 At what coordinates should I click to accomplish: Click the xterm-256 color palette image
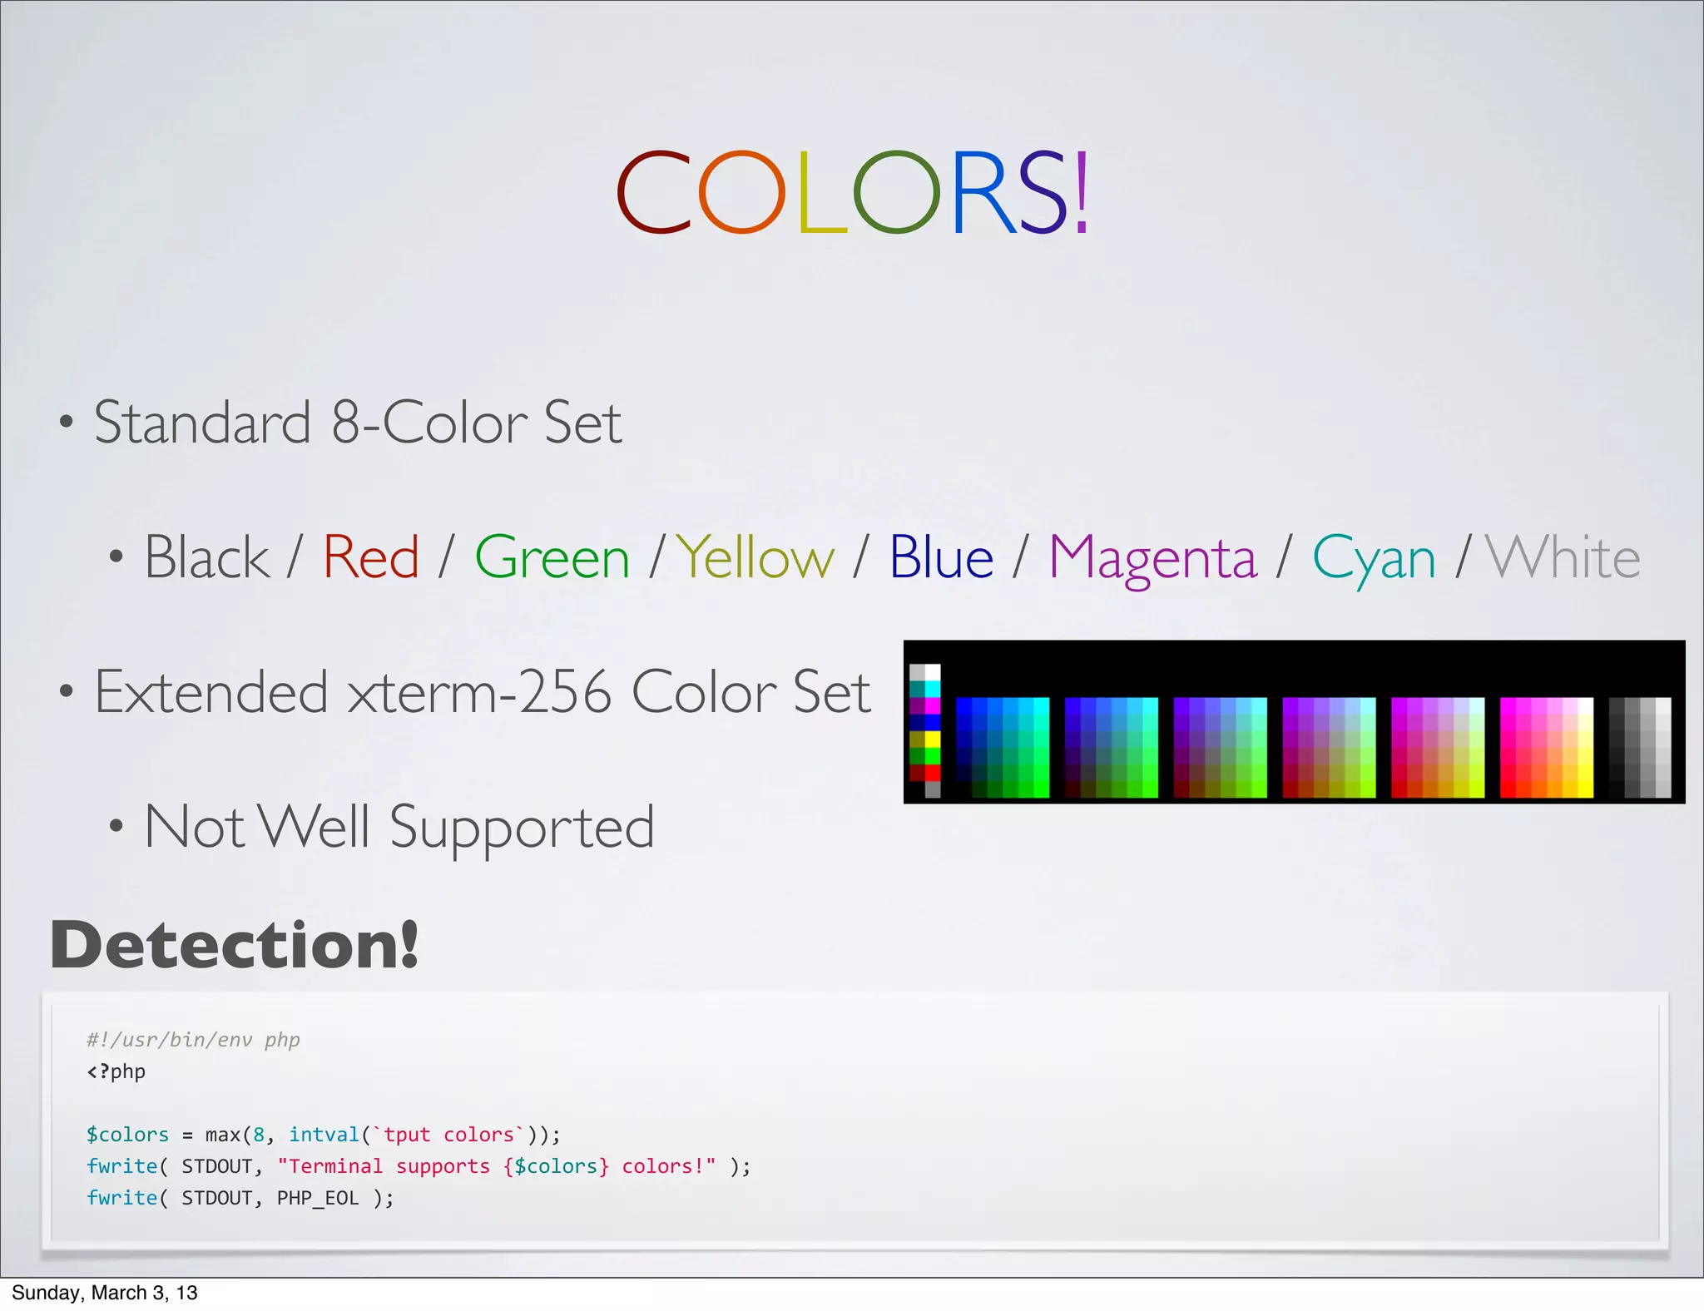click(x=1294, y=722)
